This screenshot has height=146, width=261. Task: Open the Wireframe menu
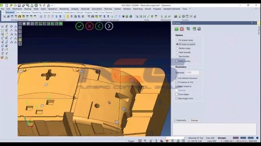(17, 9)
